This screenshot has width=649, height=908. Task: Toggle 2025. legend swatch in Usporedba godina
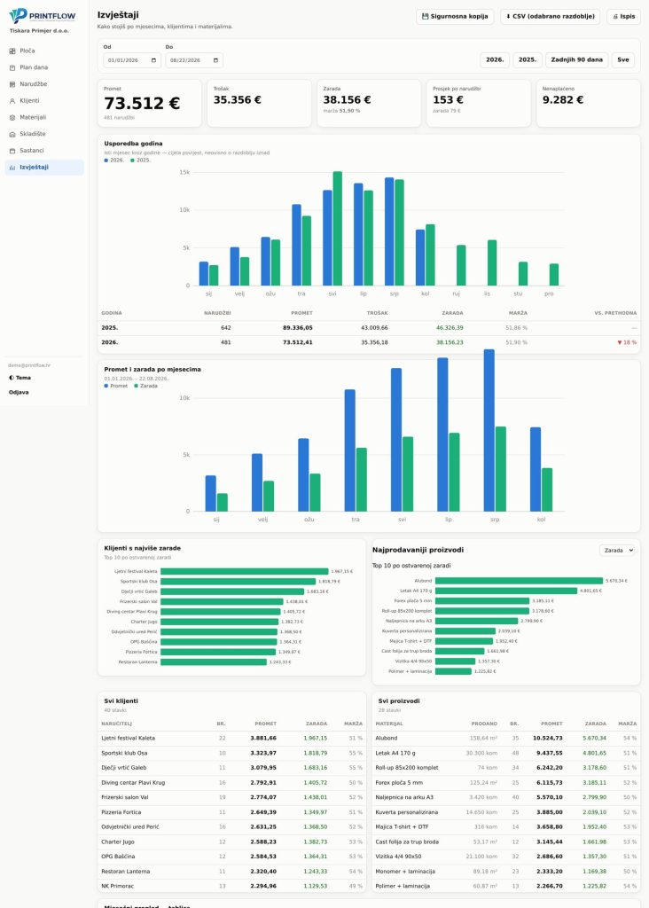[x=133, y=160]
